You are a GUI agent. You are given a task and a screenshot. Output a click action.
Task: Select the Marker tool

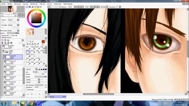[x=28, y=52]
